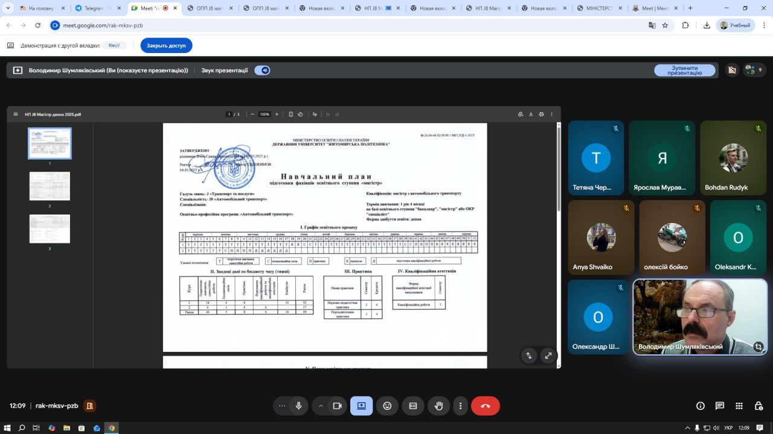Open the emoji reaction picker

(387, 406)
